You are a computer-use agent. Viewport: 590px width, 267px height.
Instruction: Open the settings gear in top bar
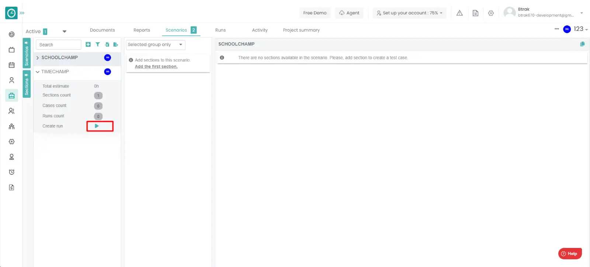pyautogui.click(x=491, y=13)
